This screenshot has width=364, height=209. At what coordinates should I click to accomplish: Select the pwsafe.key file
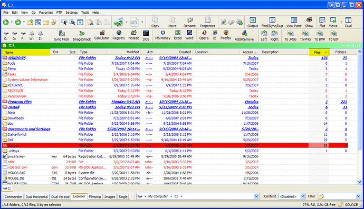[x=16, y=156]
